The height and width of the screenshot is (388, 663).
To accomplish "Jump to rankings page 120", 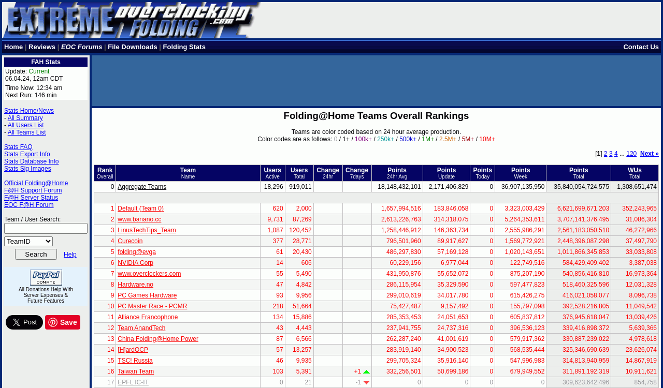I will (631, 154).
